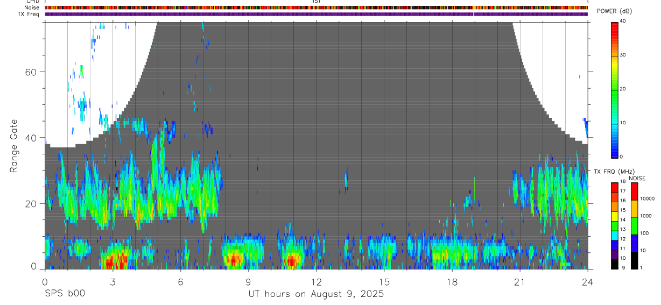Click hour 21 tick on time axis
Screen dimensions: 661x305
pos(520,282)
